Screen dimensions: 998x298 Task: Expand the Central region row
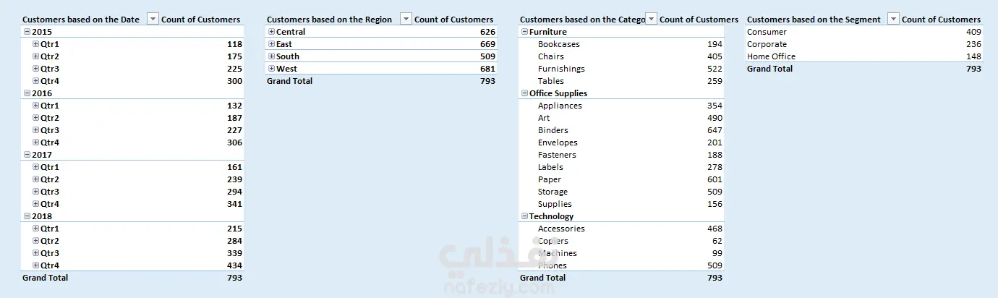pyautogui.click(x=271, y=32)
